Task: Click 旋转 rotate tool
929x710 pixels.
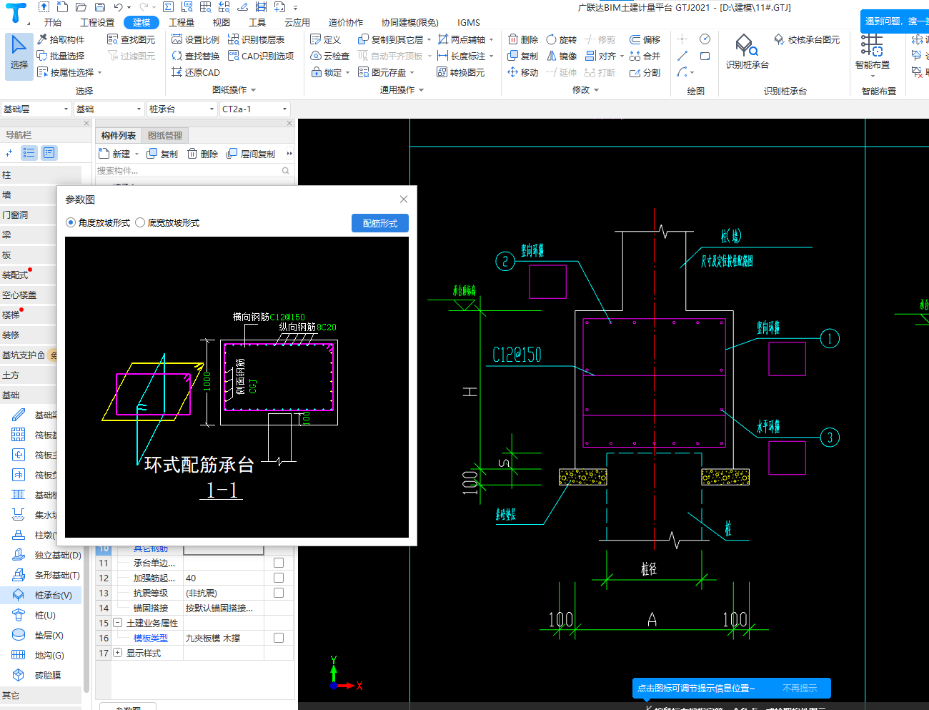Action: (x=562, y=39)
